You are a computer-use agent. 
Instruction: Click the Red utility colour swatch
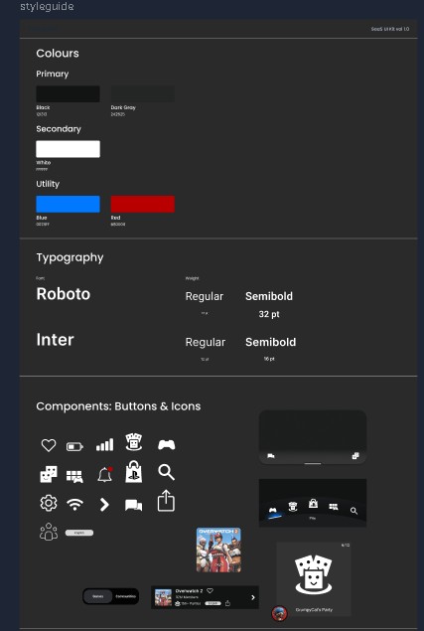[143, 204]
